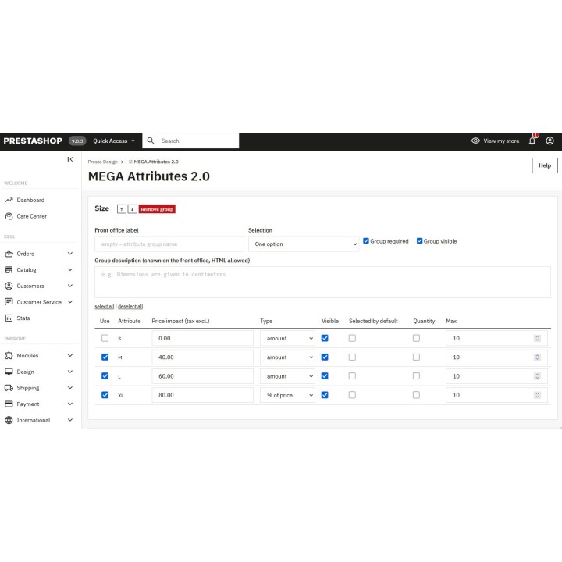The width and height of the screenshot is (562, 562).
Task: Click the Customers person icon
Action: [x=9, y=286]
